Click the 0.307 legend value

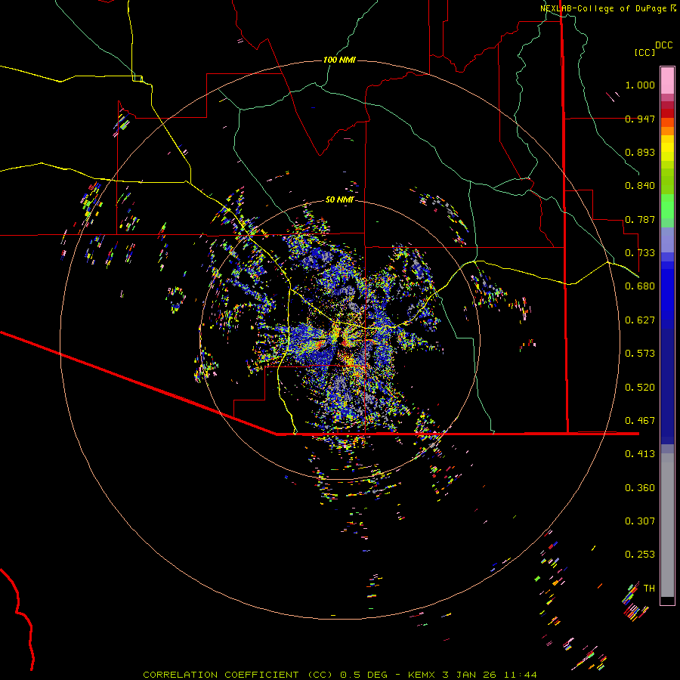pyautogui.click(x=640, y=521)
